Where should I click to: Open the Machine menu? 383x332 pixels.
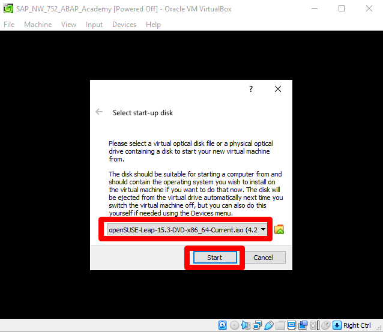click(38, 25)
